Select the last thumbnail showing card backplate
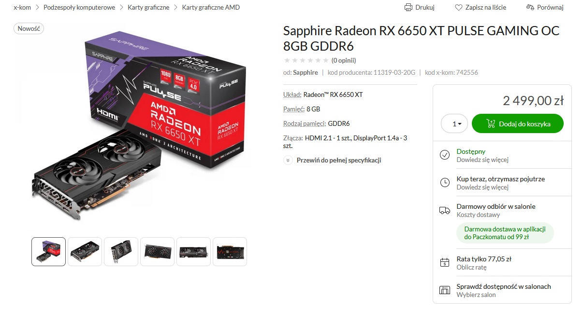Viewport: 583px width, 311px height. tap(230, 252)
